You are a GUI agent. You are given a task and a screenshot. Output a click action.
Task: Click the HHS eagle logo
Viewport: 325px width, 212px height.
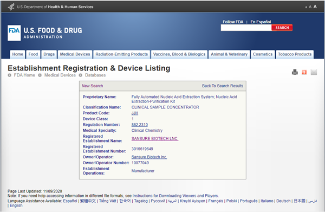[x=11, y=7]
